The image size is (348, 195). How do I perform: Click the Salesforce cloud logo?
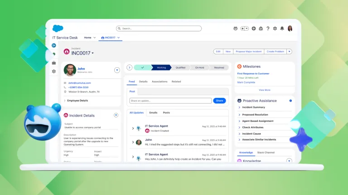click(58, 28)
